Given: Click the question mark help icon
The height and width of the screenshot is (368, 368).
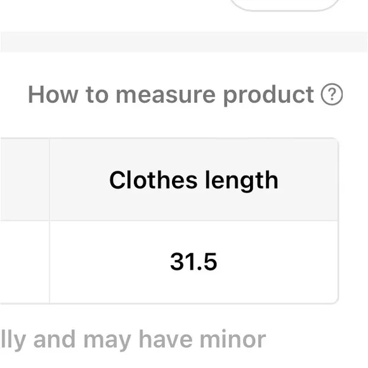Looking at the screenshot, I should [x=332, y=94].
